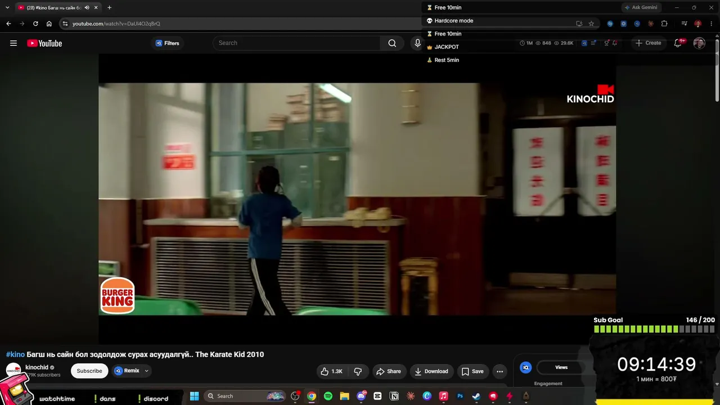Click the vidIQ blue icon in the header
The width and height of the screenshot is (720, 405).
[x=584, y=43]
